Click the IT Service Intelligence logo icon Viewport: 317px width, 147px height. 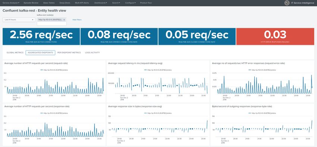[287, 3]
